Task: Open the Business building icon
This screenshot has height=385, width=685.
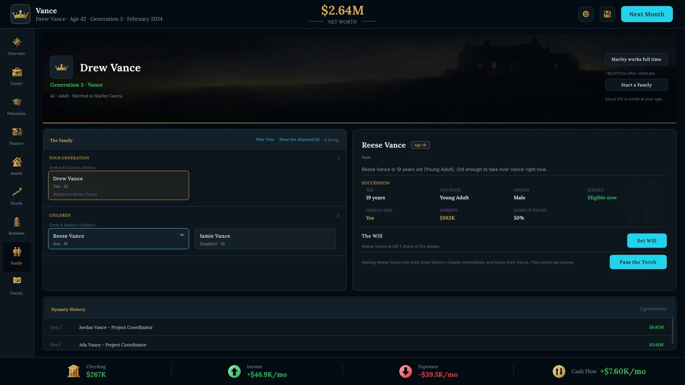Action: coord(17,222)
